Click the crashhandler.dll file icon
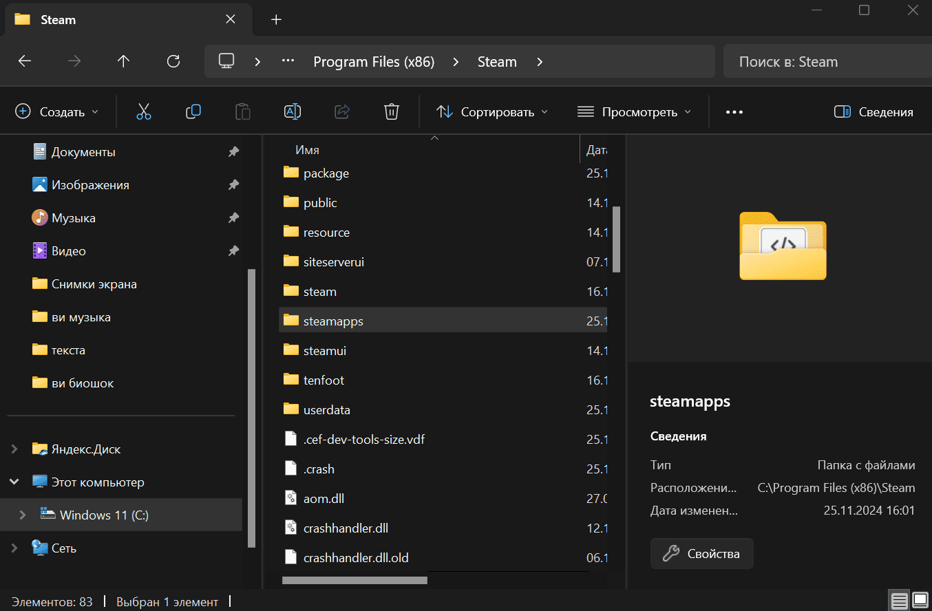 click(291, 528)
